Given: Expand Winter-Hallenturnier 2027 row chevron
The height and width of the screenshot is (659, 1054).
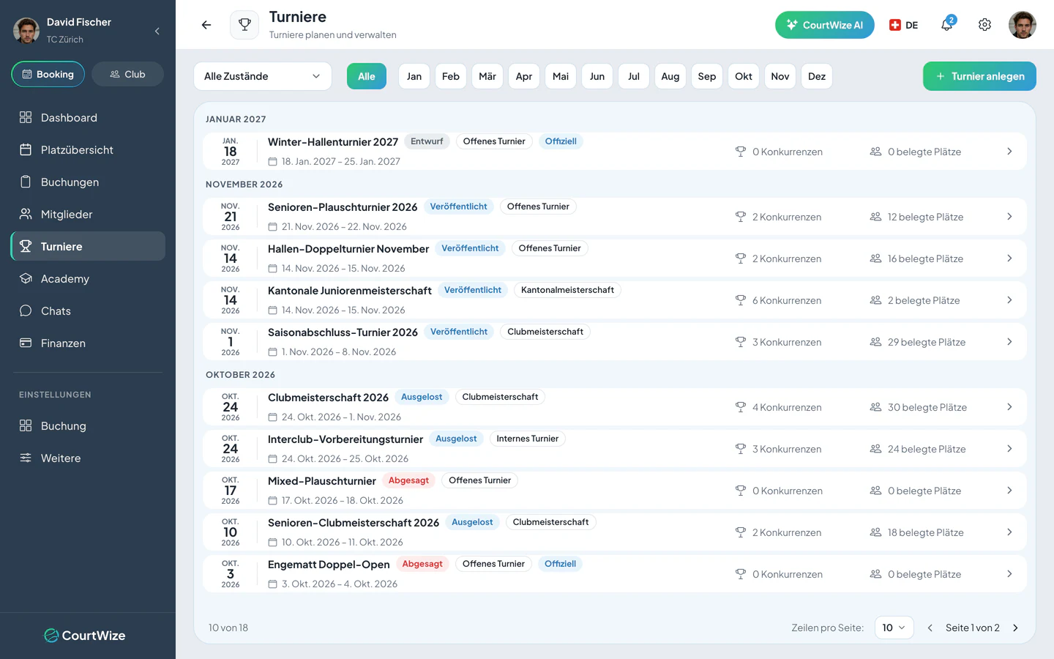Looking at the screenshot, I should pyautogui.click(x=1009, y=152).
